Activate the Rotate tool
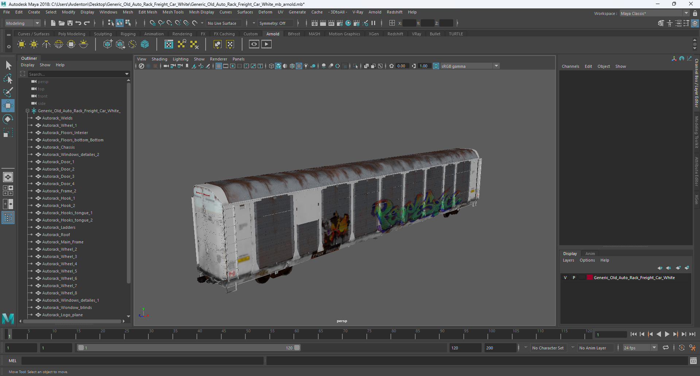 click(8, 119)
